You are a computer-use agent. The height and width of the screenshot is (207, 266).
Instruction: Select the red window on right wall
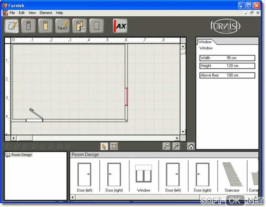(126, 96)
